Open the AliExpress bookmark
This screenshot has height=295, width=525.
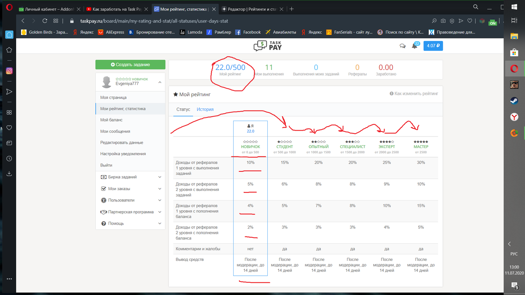coord(111,32)
